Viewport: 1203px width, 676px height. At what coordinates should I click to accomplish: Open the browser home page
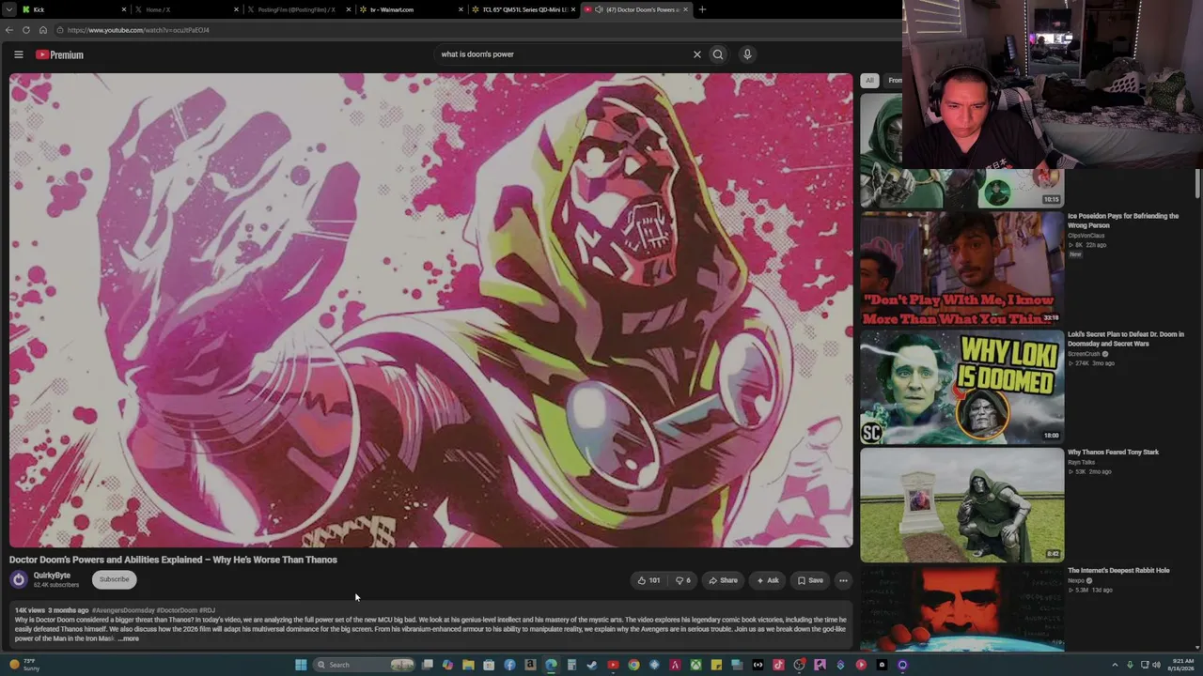pyautogui.click(x=42, y=30)
